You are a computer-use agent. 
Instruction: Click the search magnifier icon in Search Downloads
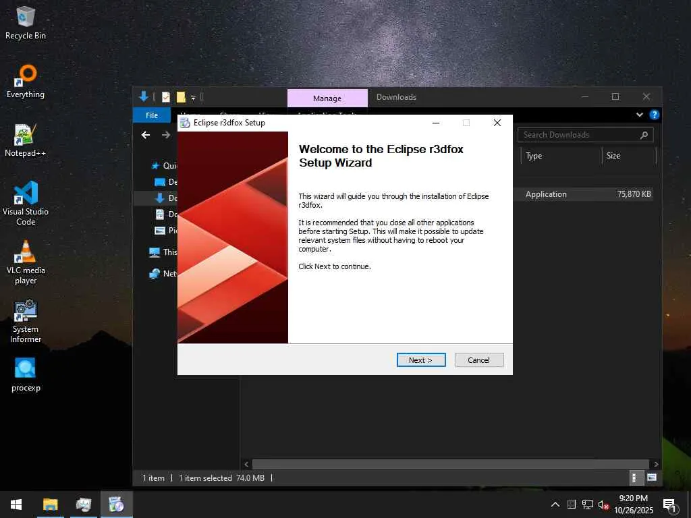point(644,135)
